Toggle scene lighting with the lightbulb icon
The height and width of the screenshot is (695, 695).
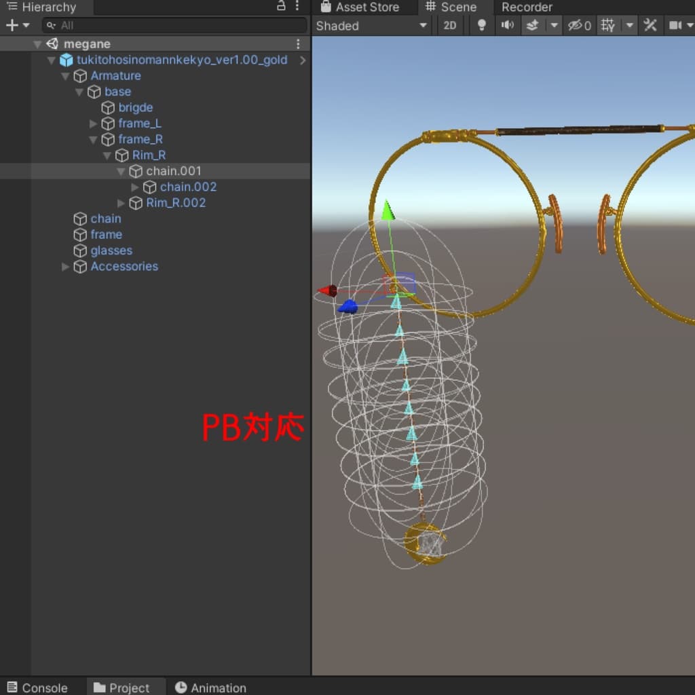click(482, 26)
